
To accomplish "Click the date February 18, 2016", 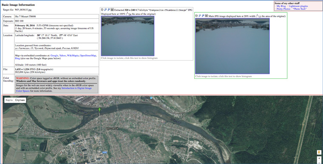I will pos(25,25).
